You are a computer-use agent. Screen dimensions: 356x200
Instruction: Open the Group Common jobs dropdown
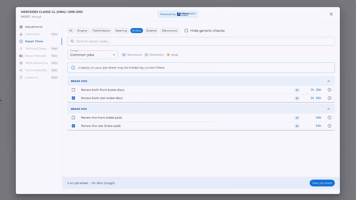pyautogui.click(x=93, y=55)
